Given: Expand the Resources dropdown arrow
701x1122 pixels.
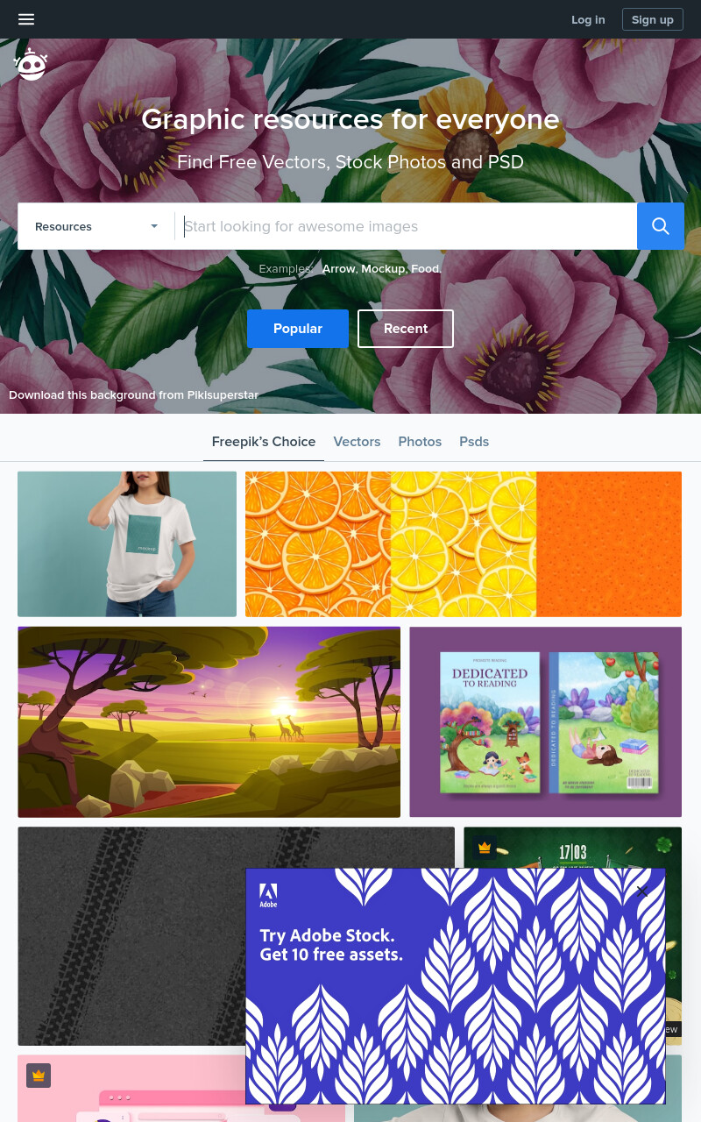Looking at the screenshot, I should click(x=154, y=226).
